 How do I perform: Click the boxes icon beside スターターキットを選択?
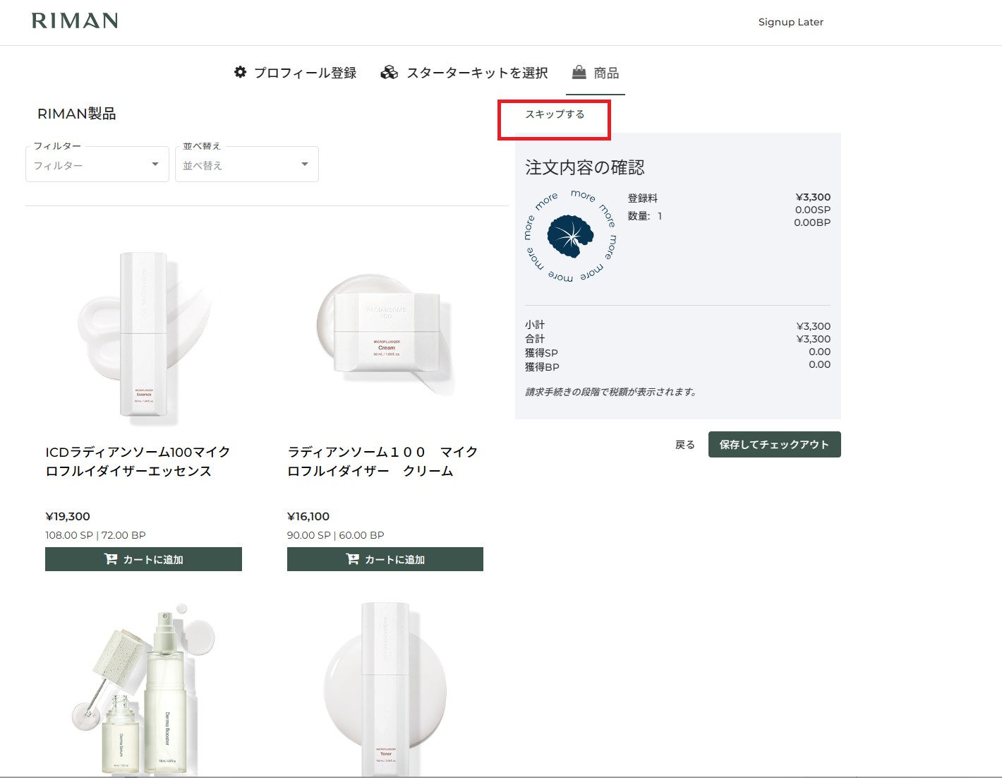389,72
